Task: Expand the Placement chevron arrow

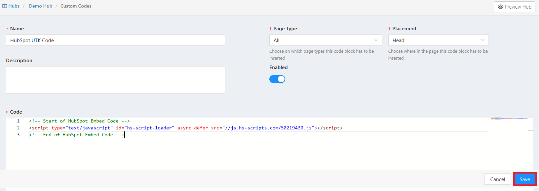Action: (x=482, y=40)
